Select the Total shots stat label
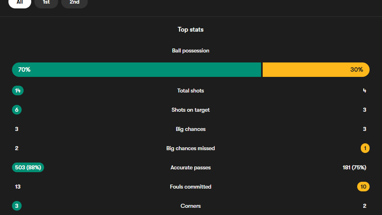The image size is (382, 215). pos(191,91)
